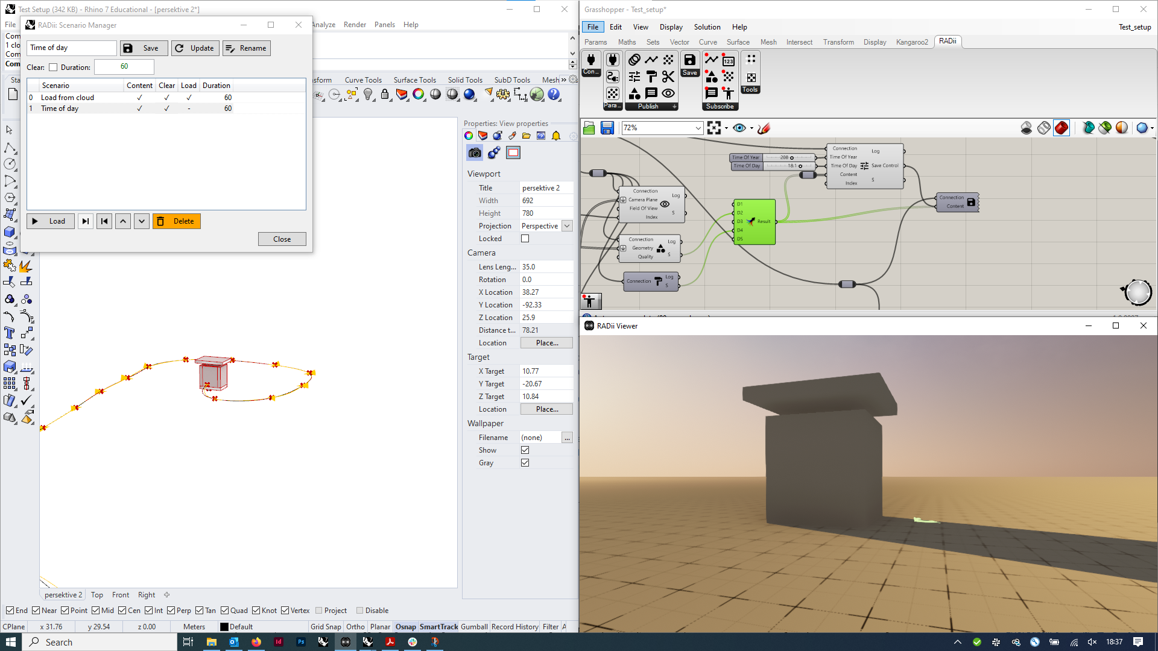Move the scenario down with the down-arrow button
This screenshot has height=651, width=1158.
pyautogui.click(x=142, y=221)
